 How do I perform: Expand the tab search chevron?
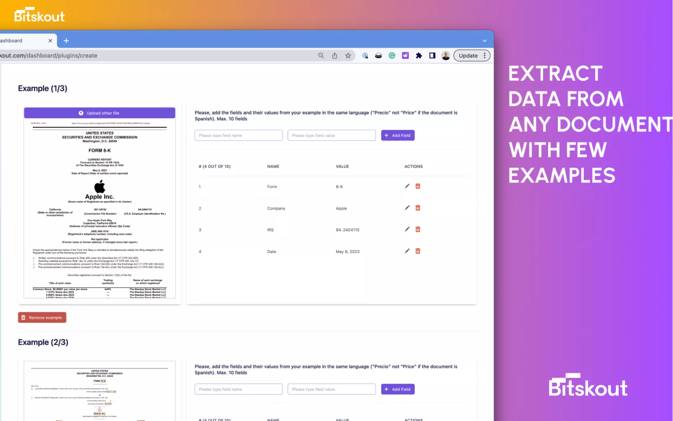(485, 41)
